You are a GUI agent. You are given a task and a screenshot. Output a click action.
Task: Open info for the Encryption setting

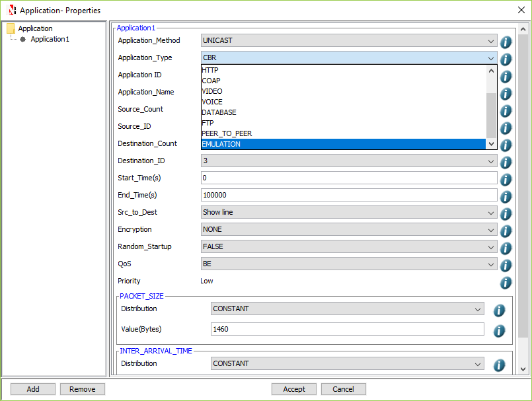tap(506, 231)
